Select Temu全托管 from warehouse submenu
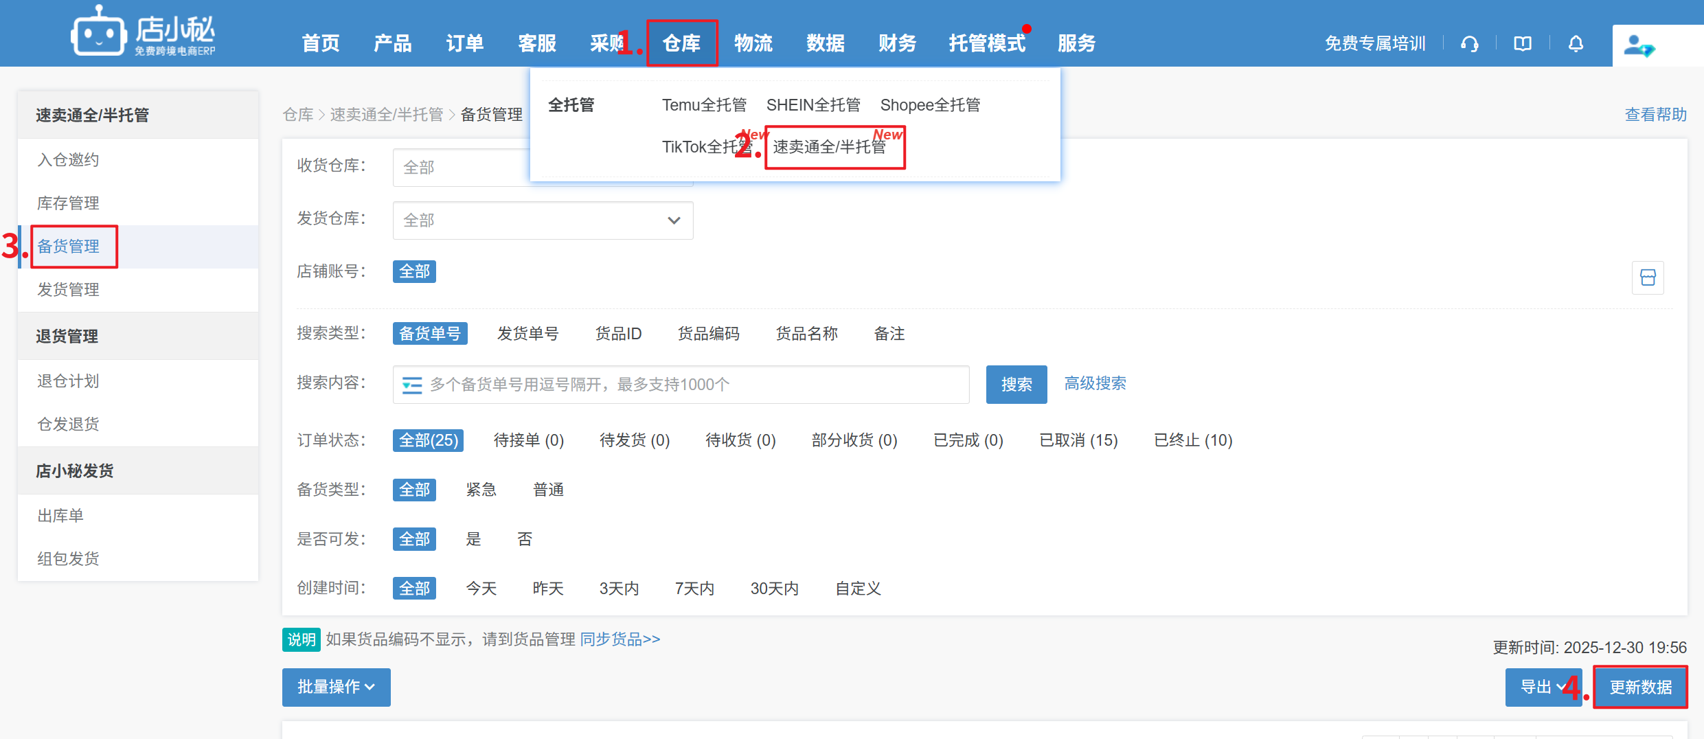The image size is (1704, 739). (x=704, y=105)
